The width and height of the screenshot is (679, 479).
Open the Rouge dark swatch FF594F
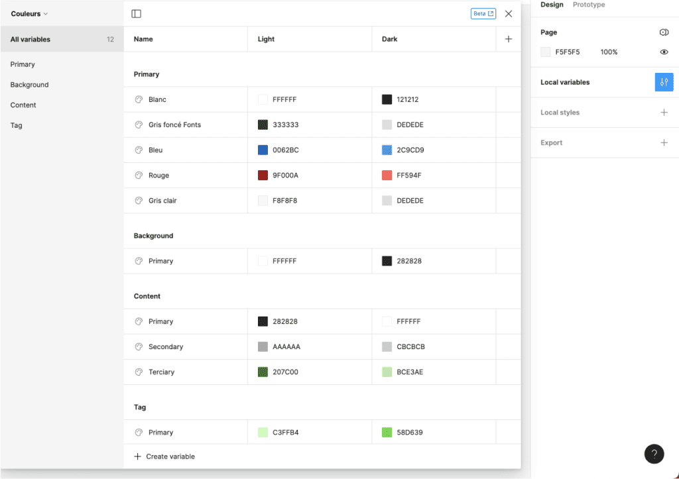387,176
